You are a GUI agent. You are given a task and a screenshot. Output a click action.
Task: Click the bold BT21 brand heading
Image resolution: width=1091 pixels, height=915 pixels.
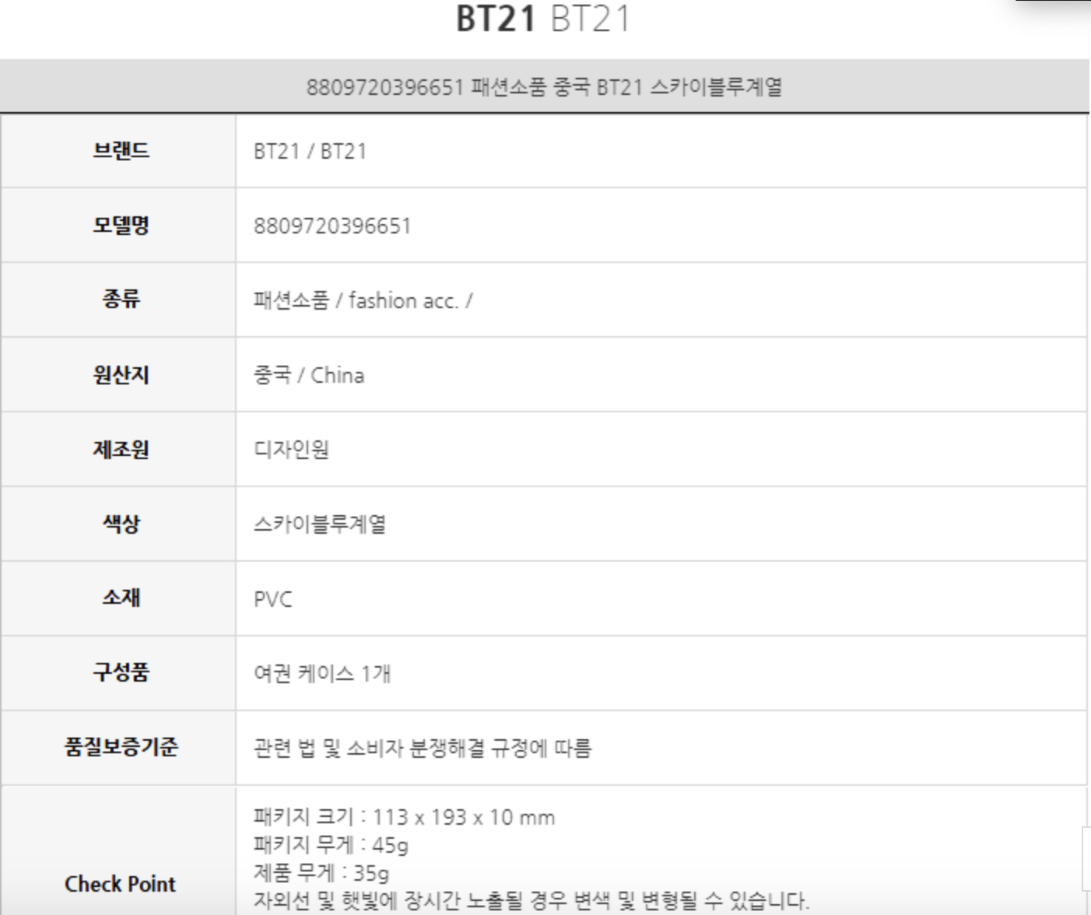496,19
